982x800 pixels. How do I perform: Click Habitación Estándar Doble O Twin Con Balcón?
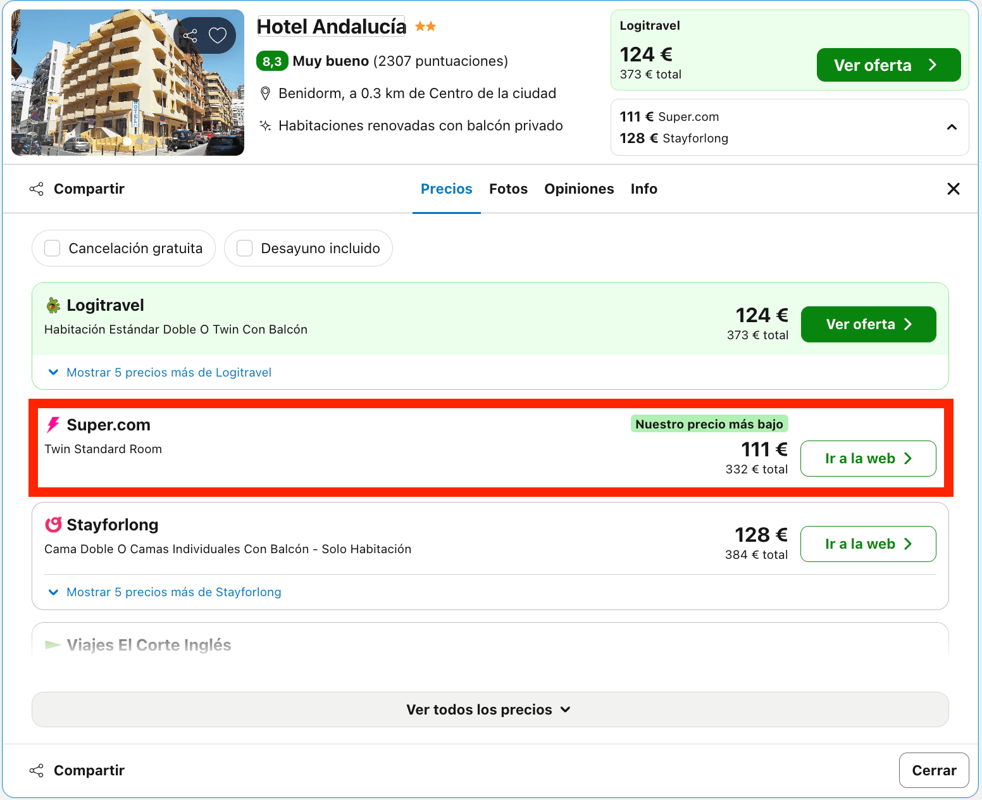click(176, 329)
